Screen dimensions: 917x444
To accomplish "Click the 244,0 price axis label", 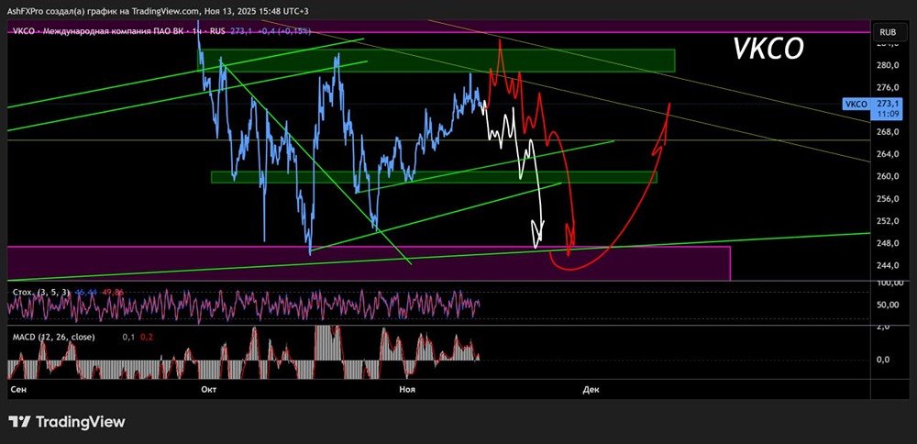I will (x=886, y=266).
